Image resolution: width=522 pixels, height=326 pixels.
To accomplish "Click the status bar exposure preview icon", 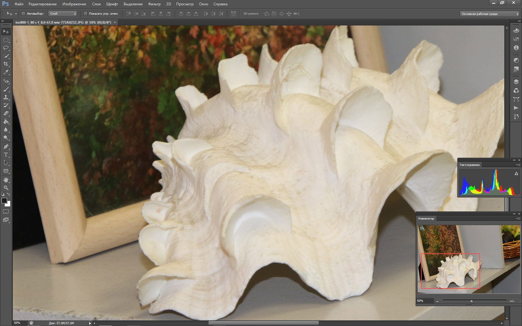I will click(31, 323).
